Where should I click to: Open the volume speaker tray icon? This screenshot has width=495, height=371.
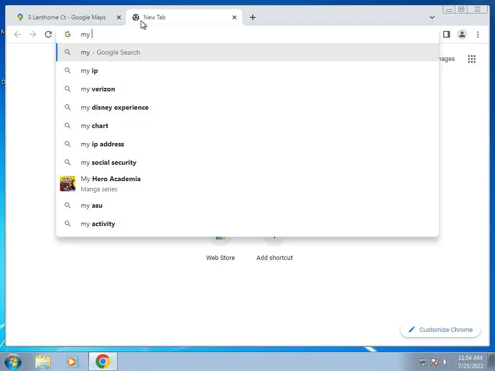tap(446, 362)
